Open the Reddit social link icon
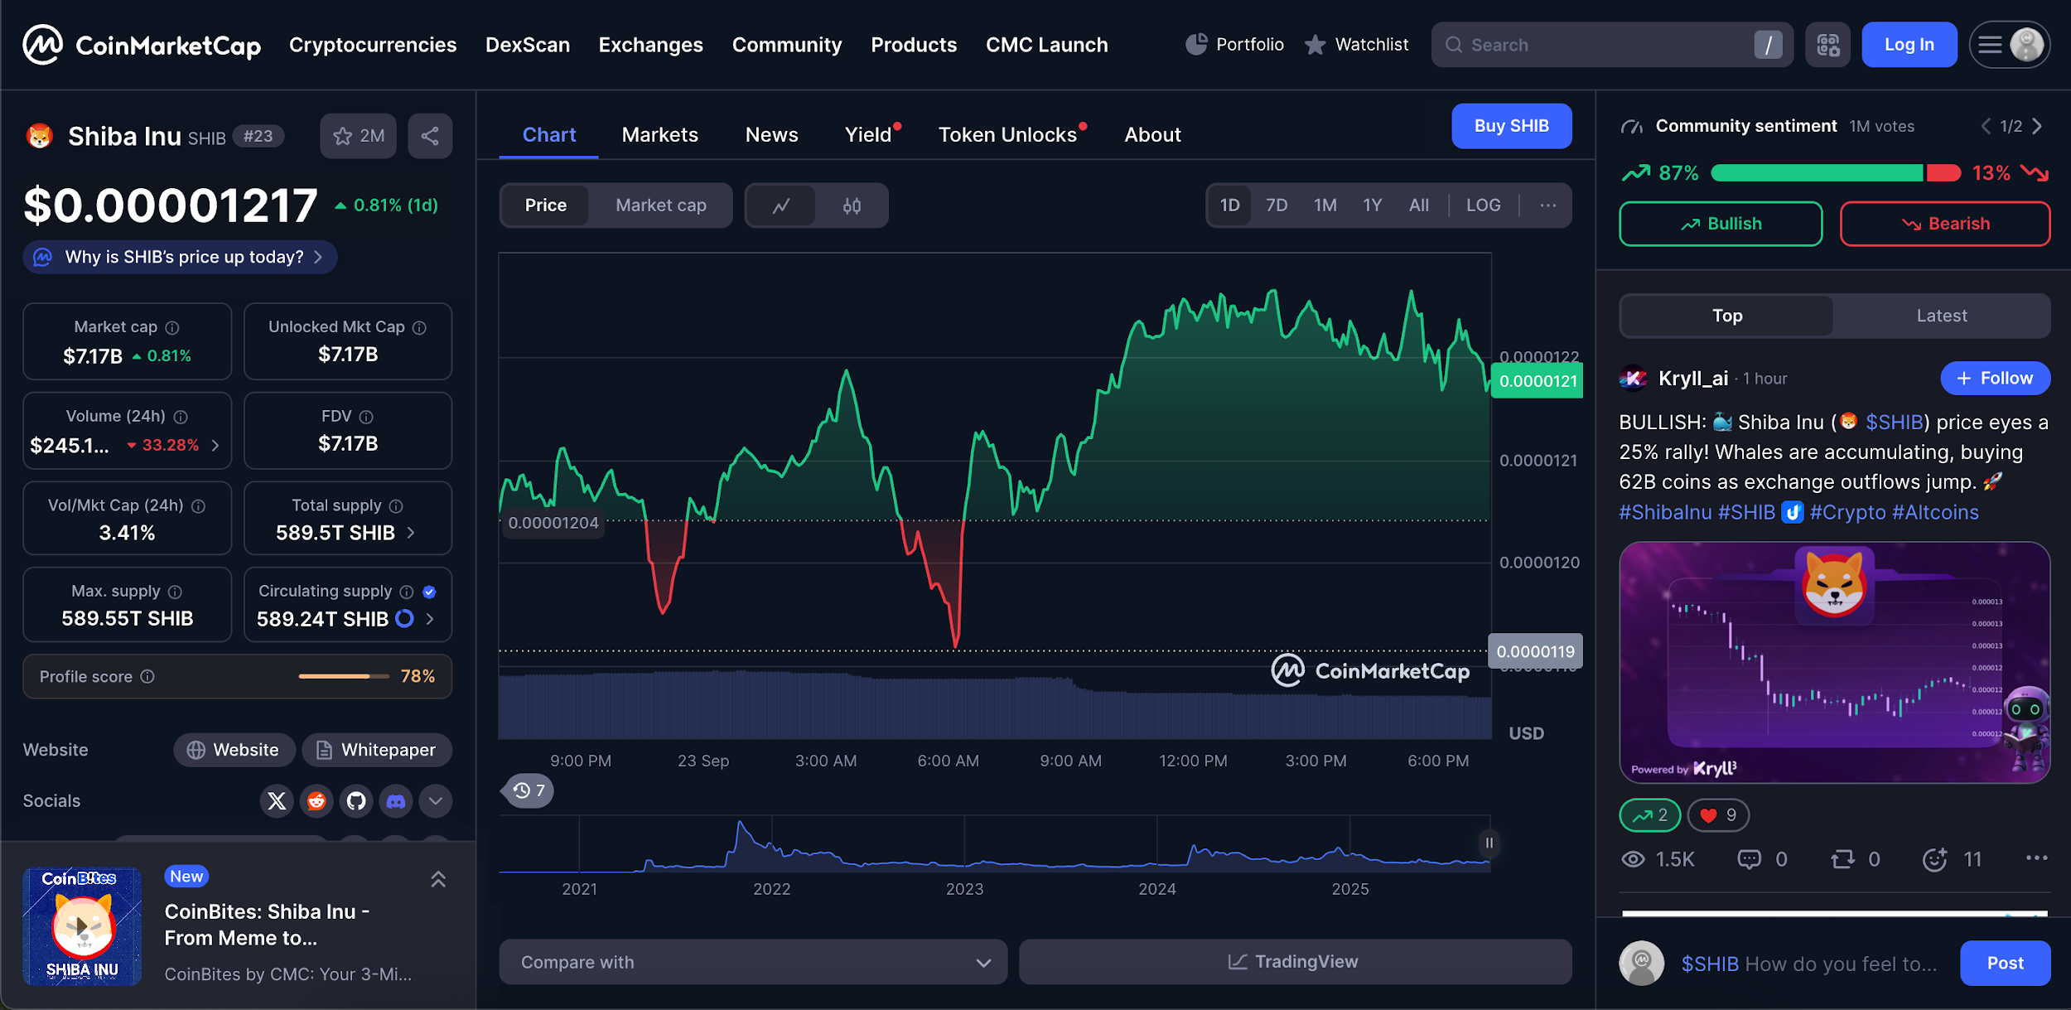 coord(316,801)
